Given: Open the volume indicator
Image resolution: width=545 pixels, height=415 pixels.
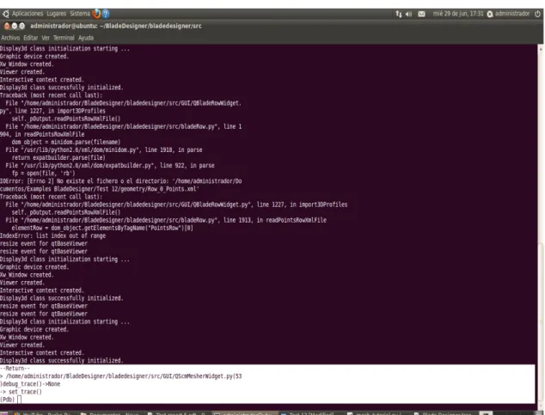Looking at the screenshot, I should (x=409, y=14).
